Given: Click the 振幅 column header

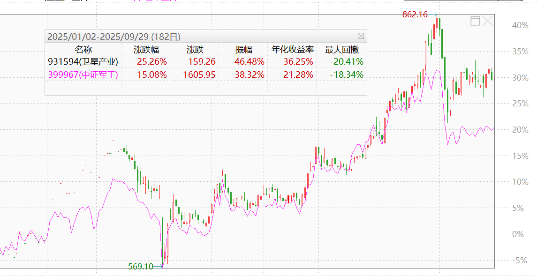Looking at the screenshot, I should pyautogui.click(x=243, y=50).
